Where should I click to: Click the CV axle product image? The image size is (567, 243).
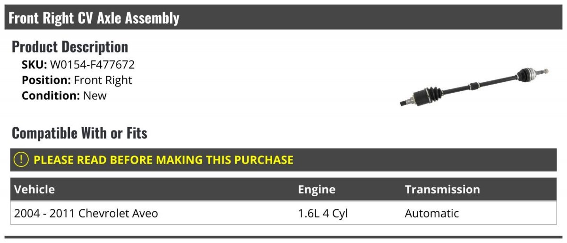click(x=474, y=87)
